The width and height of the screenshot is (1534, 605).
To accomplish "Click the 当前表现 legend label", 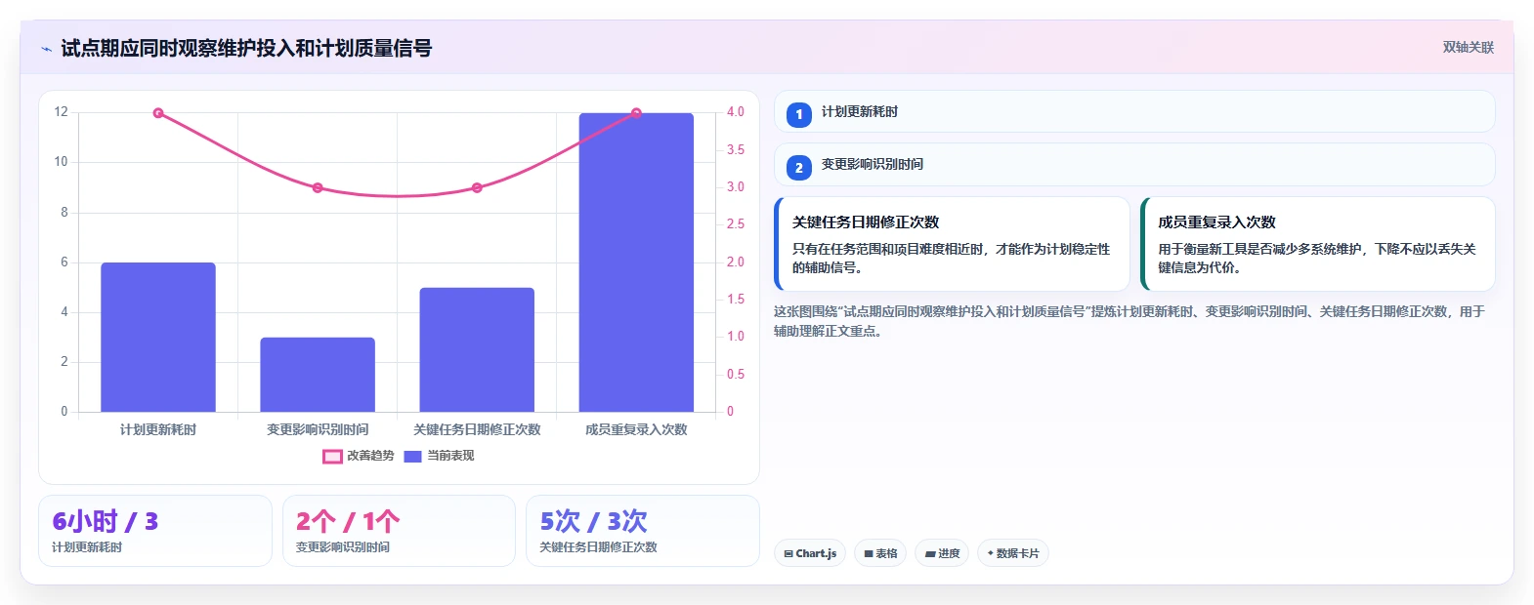I will (x=450, y=456).
